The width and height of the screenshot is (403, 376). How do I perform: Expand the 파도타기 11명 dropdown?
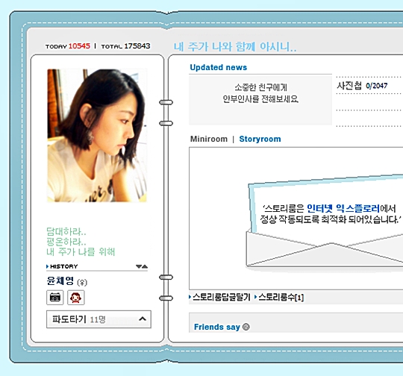99,319
